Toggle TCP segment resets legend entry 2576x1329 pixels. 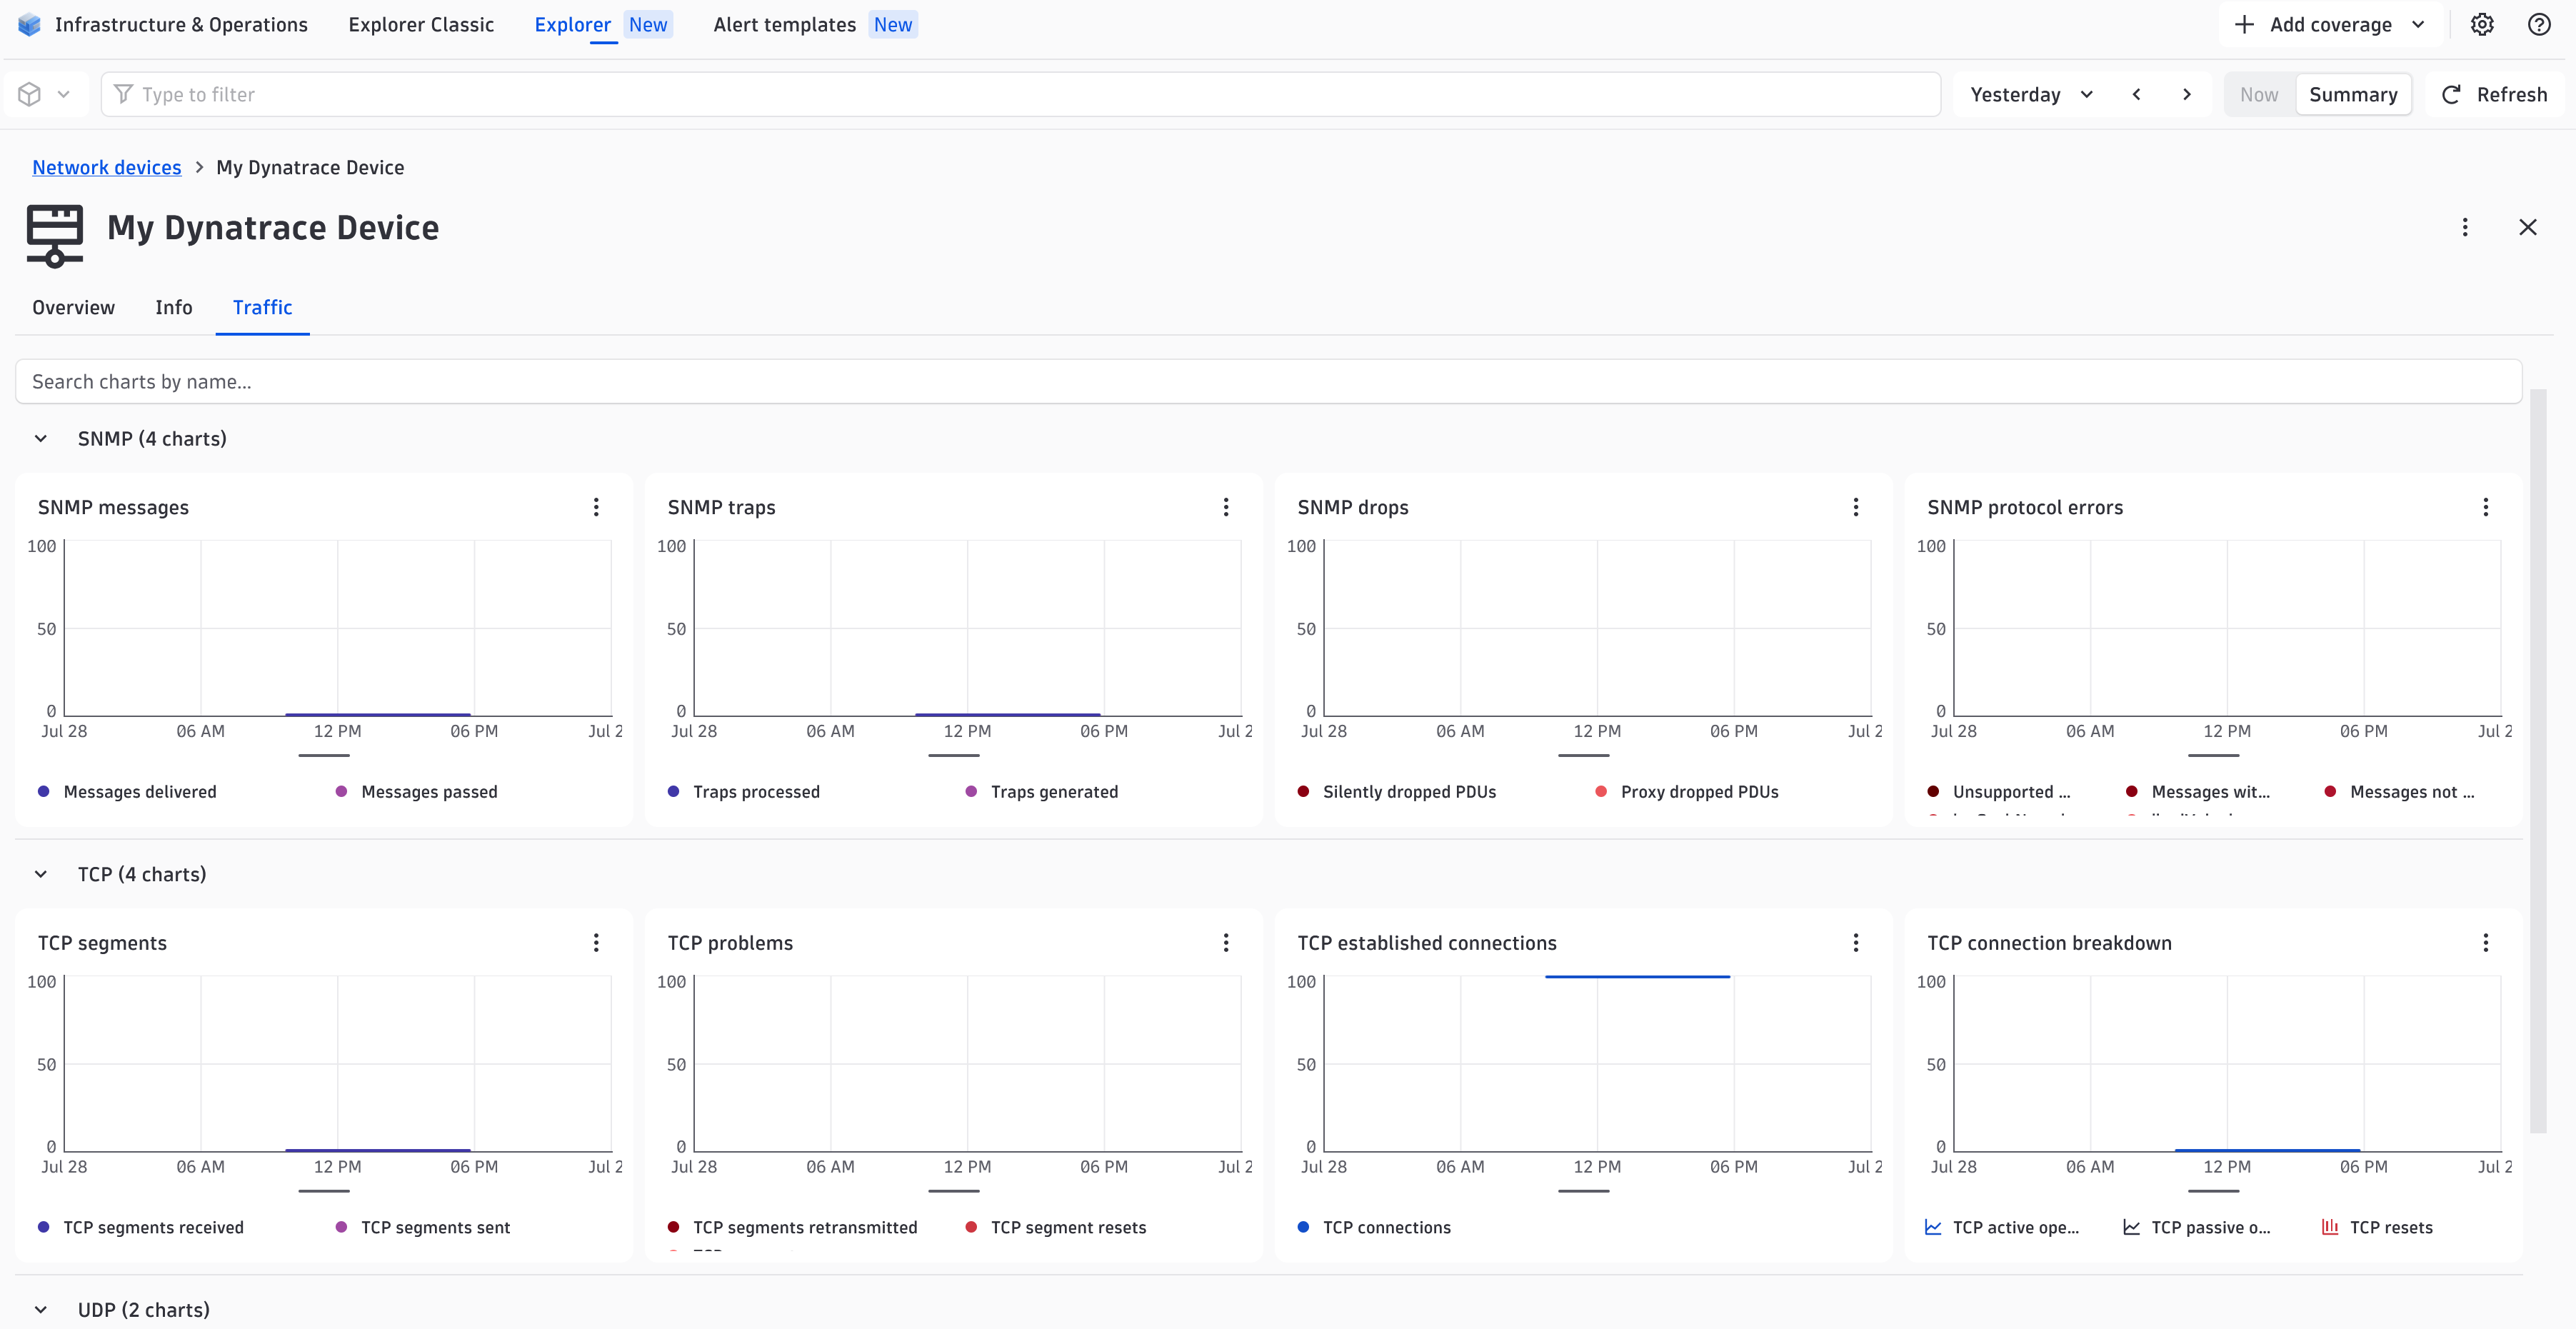coord(1056,1227)
